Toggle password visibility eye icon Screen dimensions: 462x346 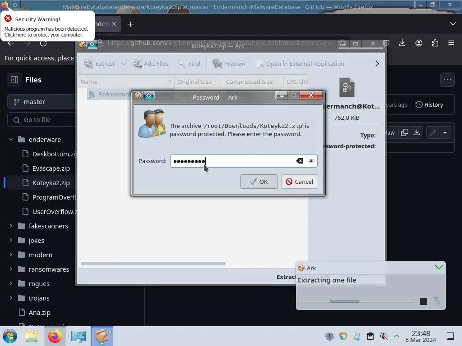pyautogui.click(x=311, y=161)
